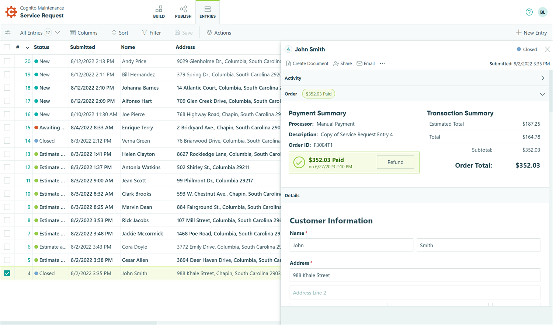The width and height of the screenshot is (553, 325).
Task: Expand the Activity section chevron
Action: tap(543, 78)
